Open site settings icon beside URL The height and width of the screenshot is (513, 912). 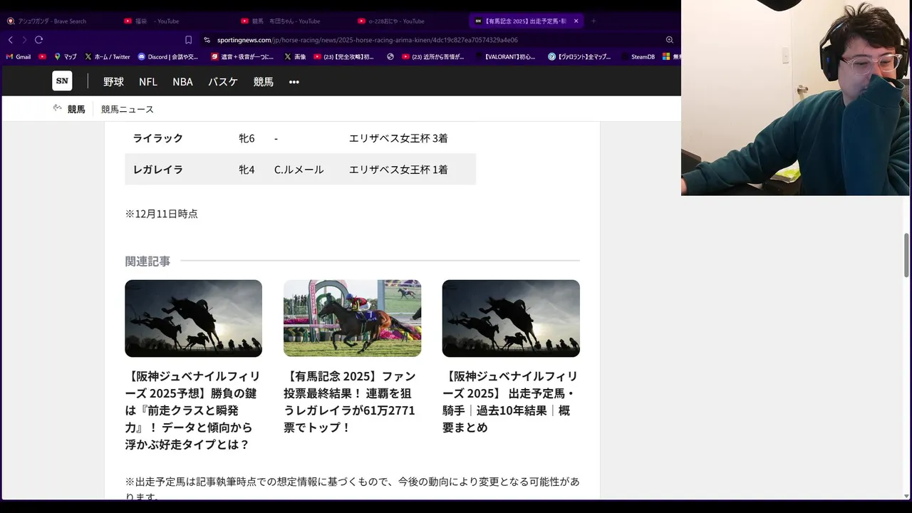[x=207, y=40]
